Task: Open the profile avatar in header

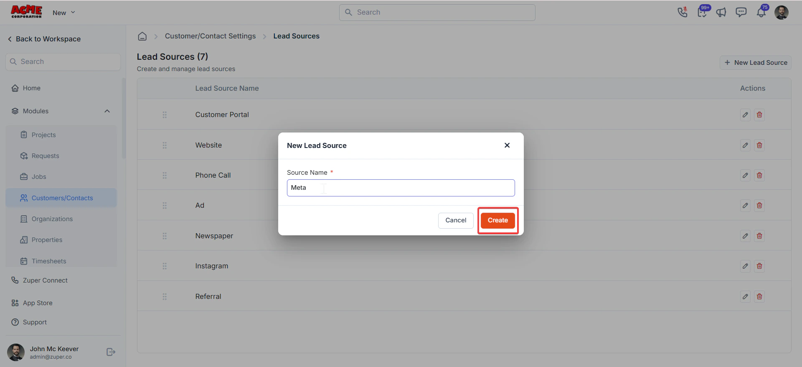Action: point(781,13)
